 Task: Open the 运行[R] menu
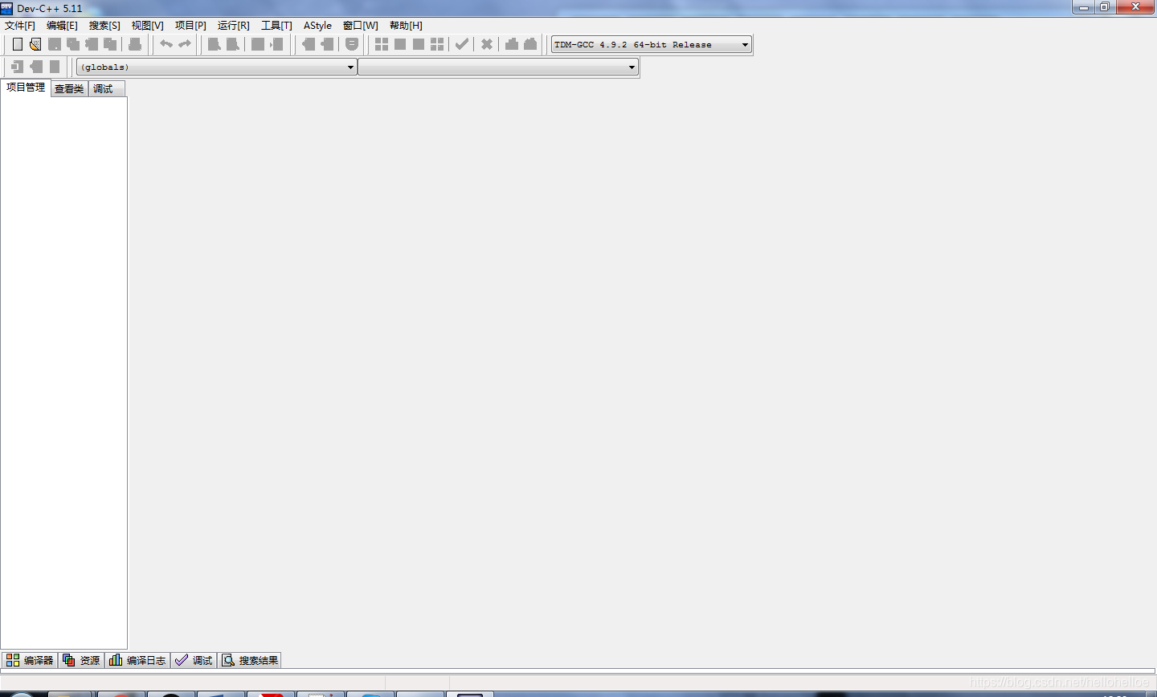pyautogui.click(x=234, y=26)
